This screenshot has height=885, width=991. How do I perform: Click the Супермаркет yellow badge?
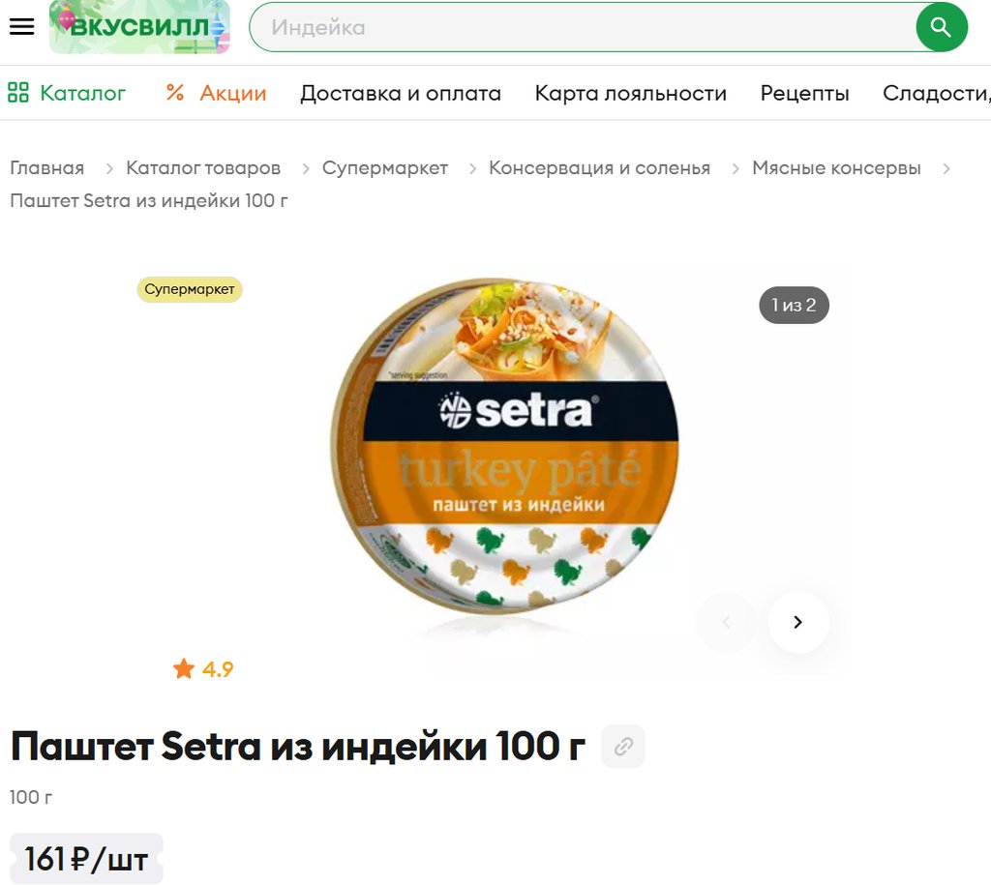coord(190,289)
